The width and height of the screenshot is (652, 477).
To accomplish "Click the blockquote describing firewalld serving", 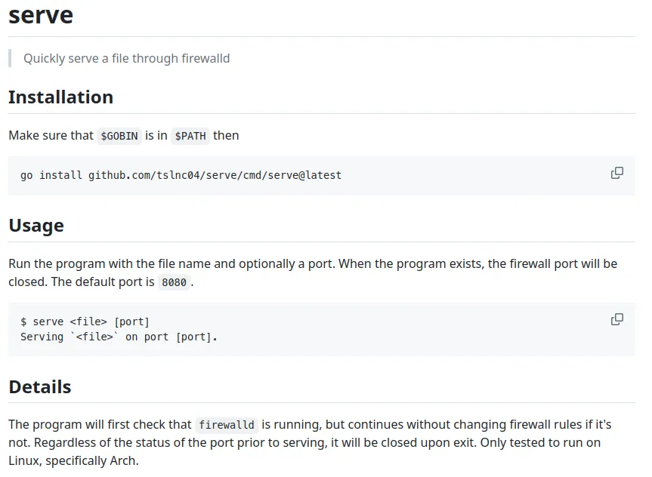I will tap(126, 58).
